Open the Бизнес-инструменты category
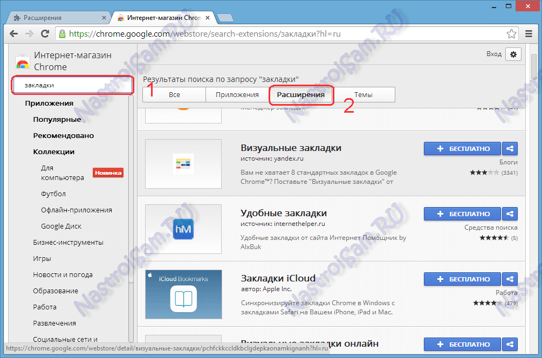 click(x=68, y=243)
